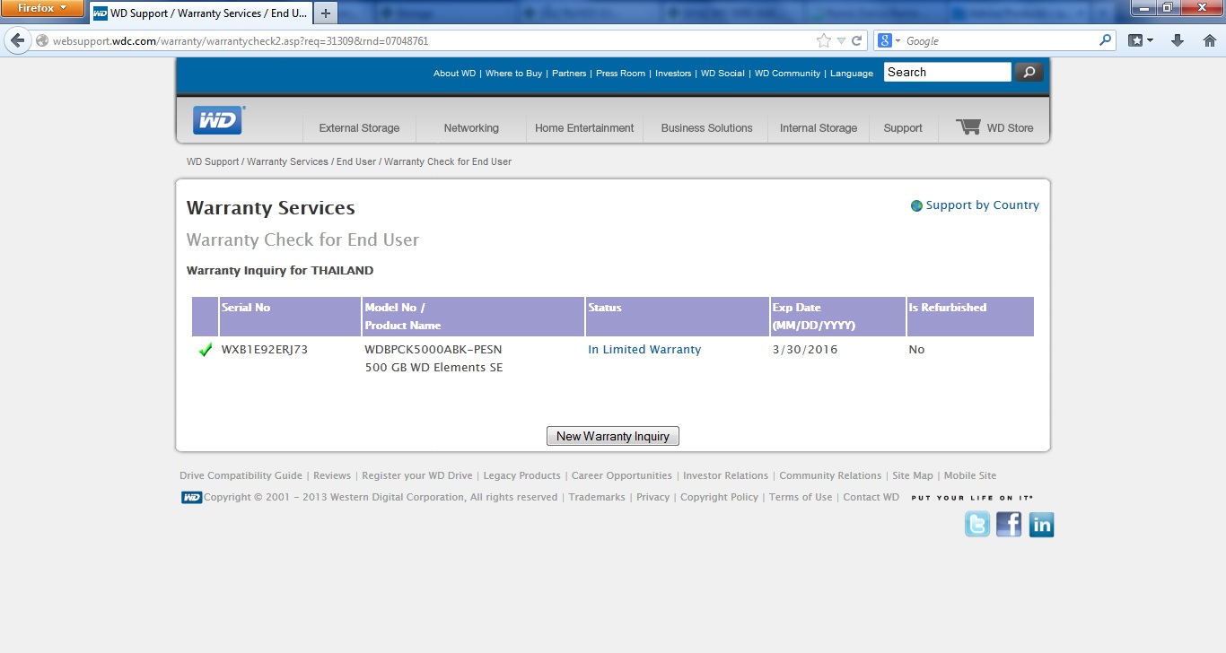Open WD's Facebook page icon

coord(1009,525)
